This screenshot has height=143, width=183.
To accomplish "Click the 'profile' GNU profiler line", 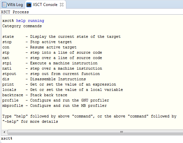I will click(56, 100).
